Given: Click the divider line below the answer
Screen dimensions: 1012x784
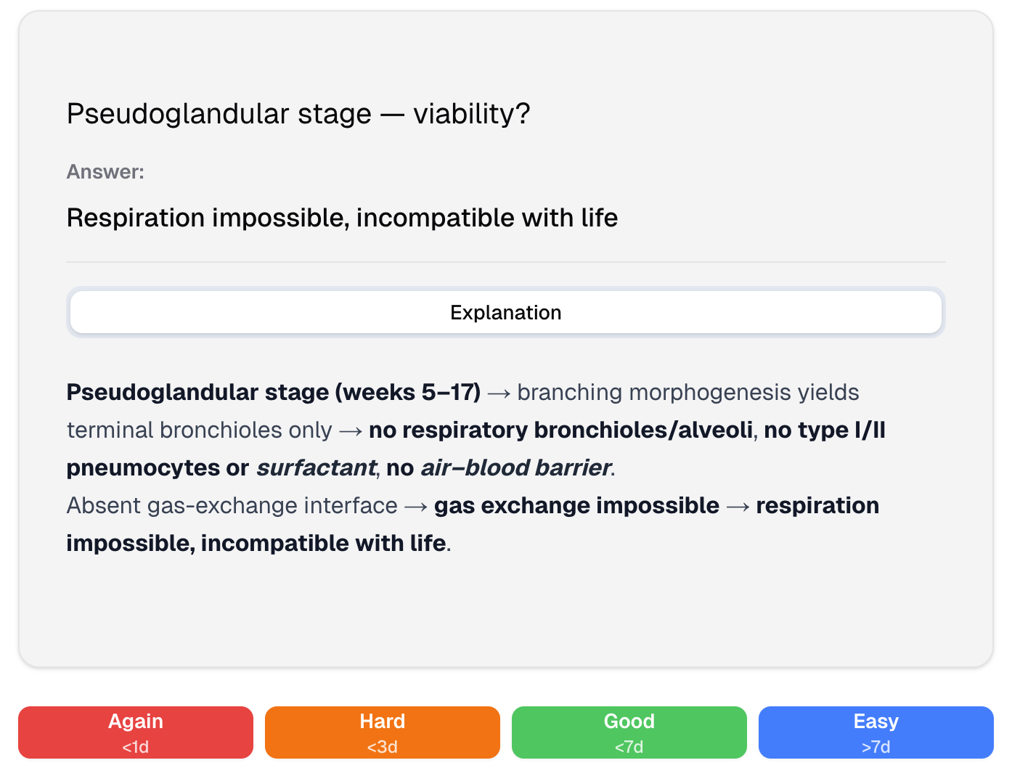Looking at the screenshot, I should [x=505, y=262].
